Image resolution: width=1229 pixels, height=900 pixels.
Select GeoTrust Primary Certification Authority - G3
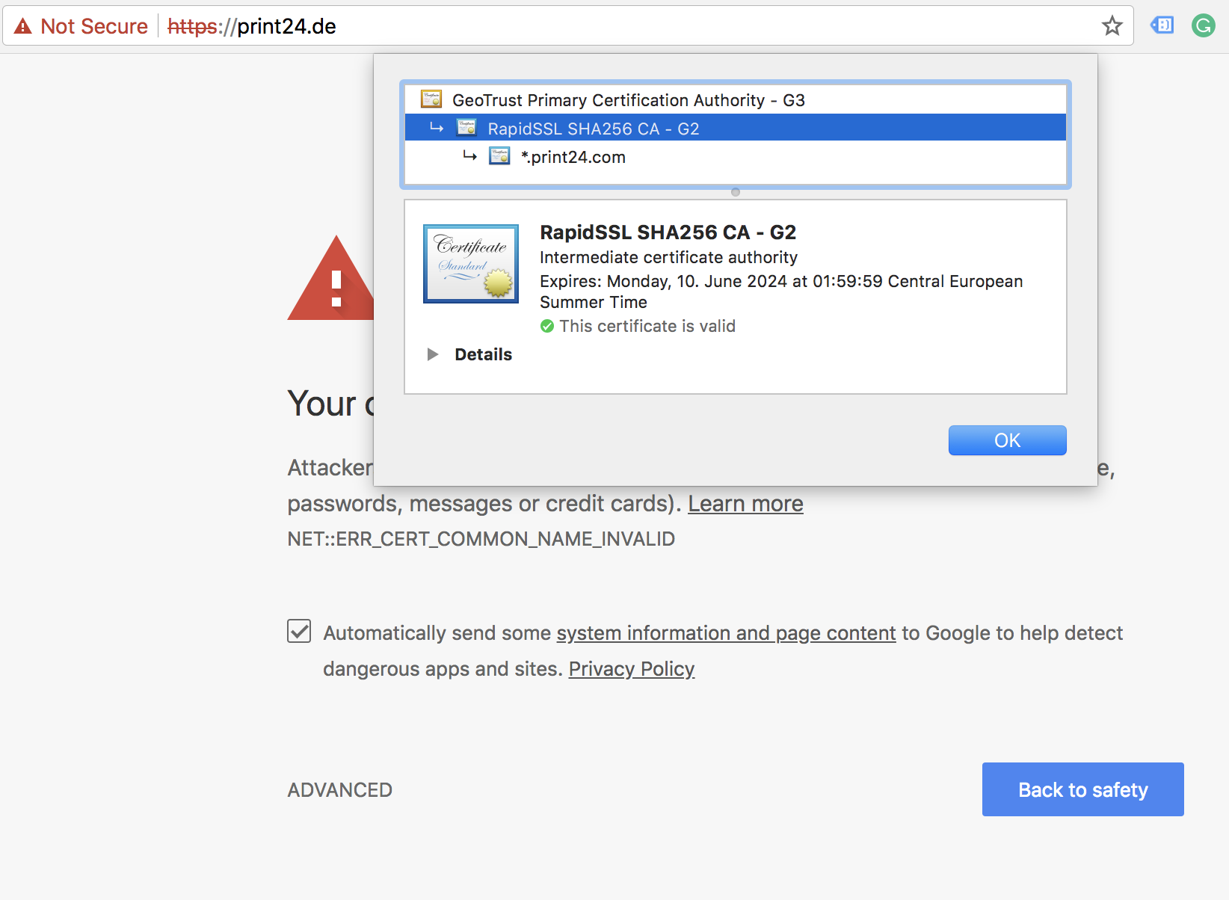[628, 100]
